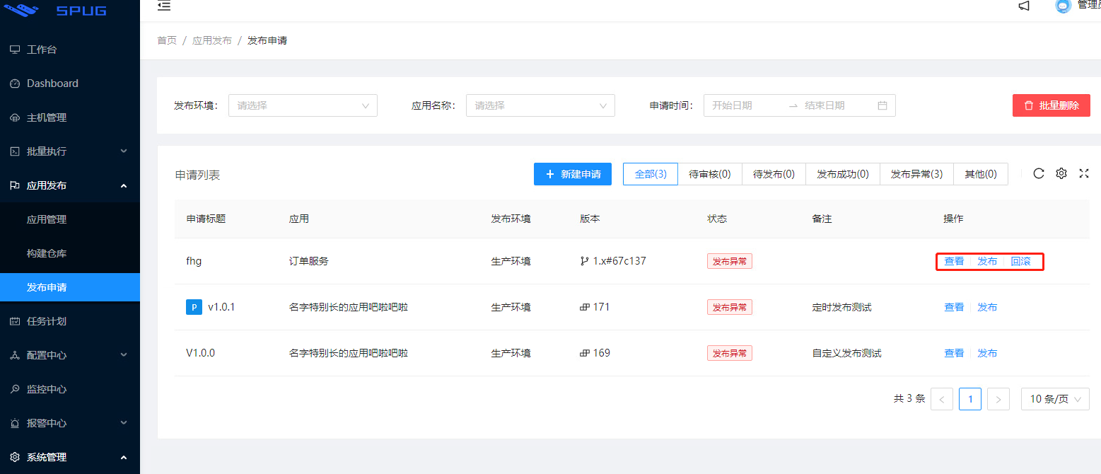
Task: Go to pagination page 1
Action: point(970,399)
